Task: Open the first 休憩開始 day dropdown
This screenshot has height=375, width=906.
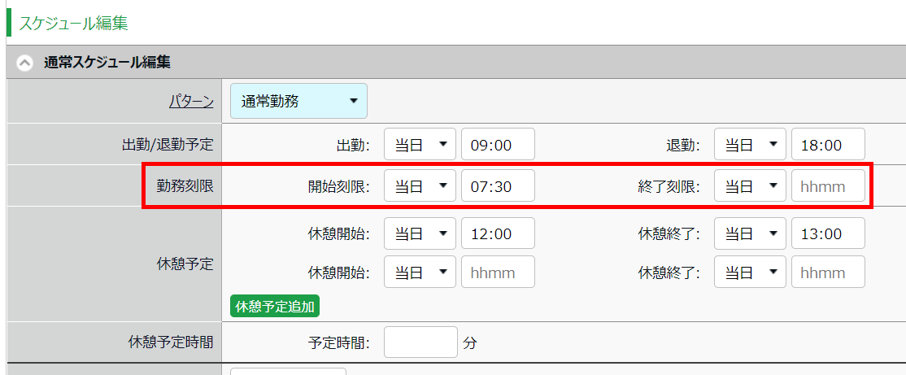Action: click(420, 233)
